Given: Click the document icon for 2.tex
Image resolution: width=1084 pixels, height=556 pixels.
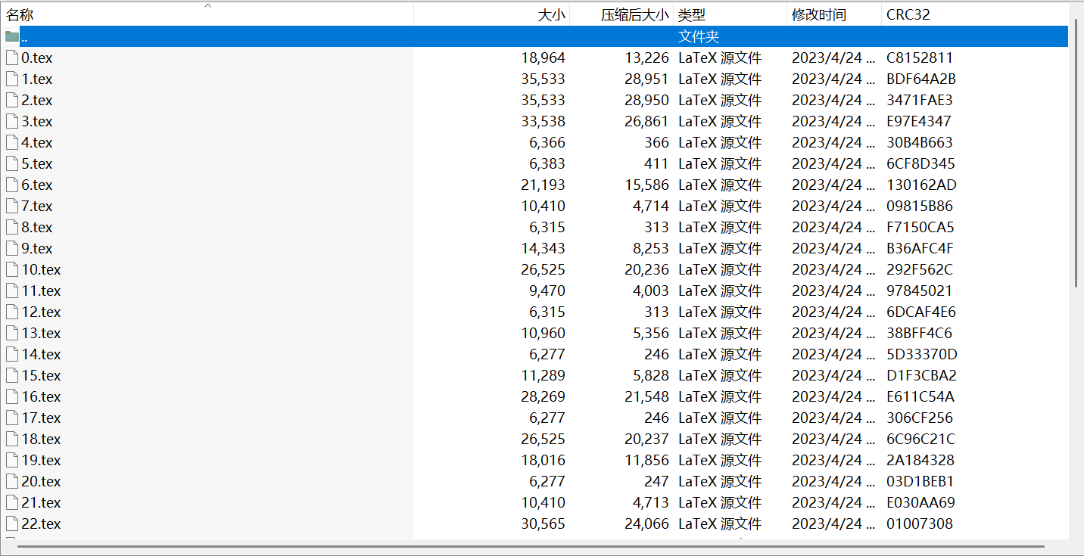Looking at the screenshot, I should (12, 100).
